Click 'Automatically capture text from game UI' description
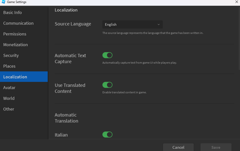The image size is (240, 151). [139, 63]
